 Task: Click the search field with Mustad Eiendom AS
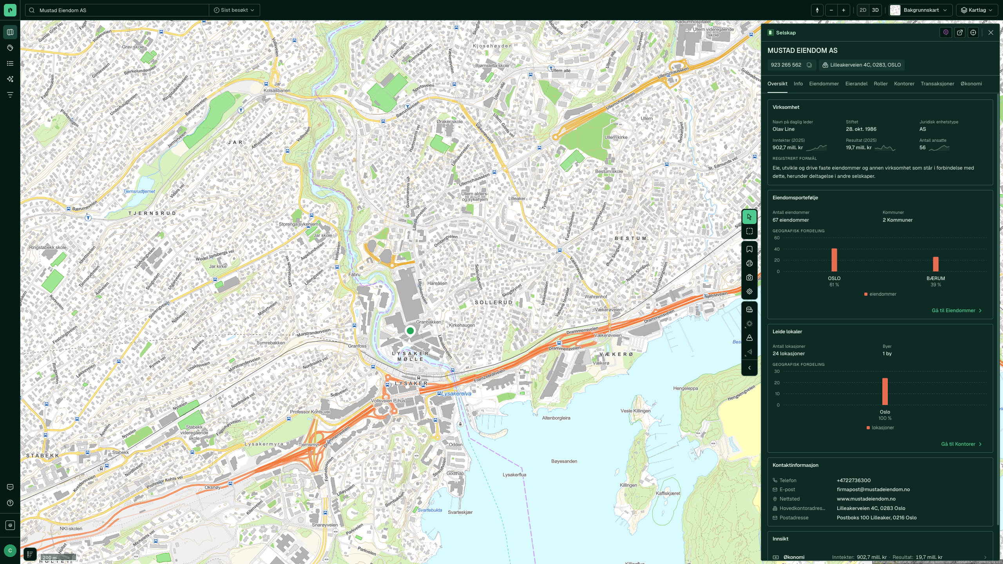click(x=118, y=10)
